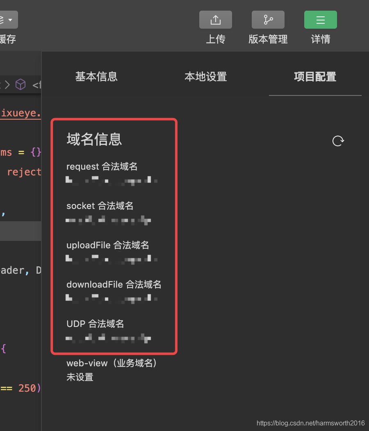Click the blurred request domain value
The width and height of the screenshot is (369, 431).
[x=112, y=180]
